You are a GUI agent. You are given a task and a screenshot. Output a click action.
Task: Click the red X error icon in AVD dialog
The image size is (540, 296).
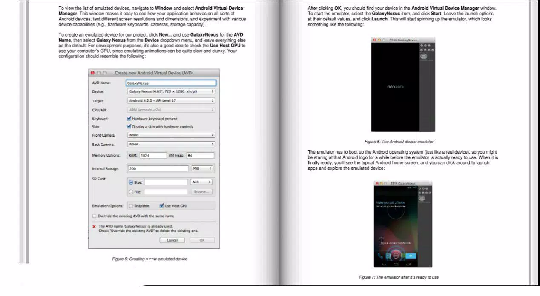pos(94,226)
